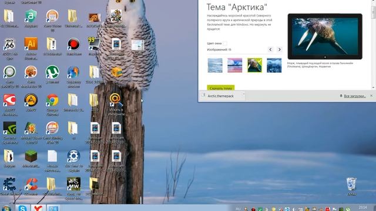Open CCleaner desktop shortcut
376x211 pixels.
31,184
